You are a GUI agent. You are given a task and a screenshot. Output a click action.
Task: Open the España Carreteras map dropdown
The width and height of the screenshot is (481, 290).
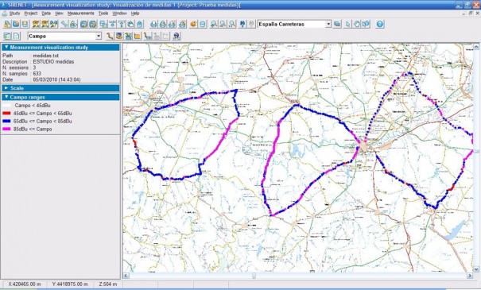click(328, 24)
